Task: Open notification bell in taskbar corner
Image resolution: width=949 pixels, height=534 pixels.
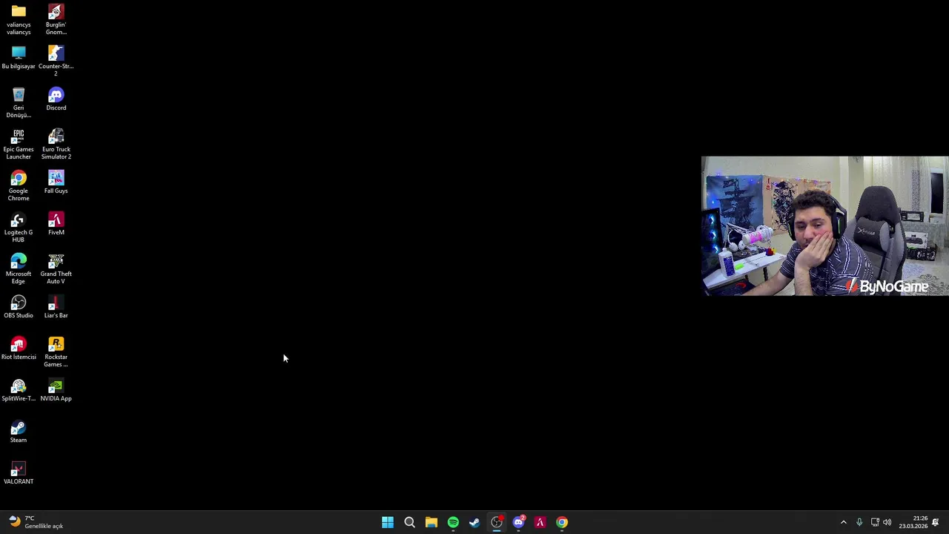Action: pyautogui.click(x=936, y=522)
